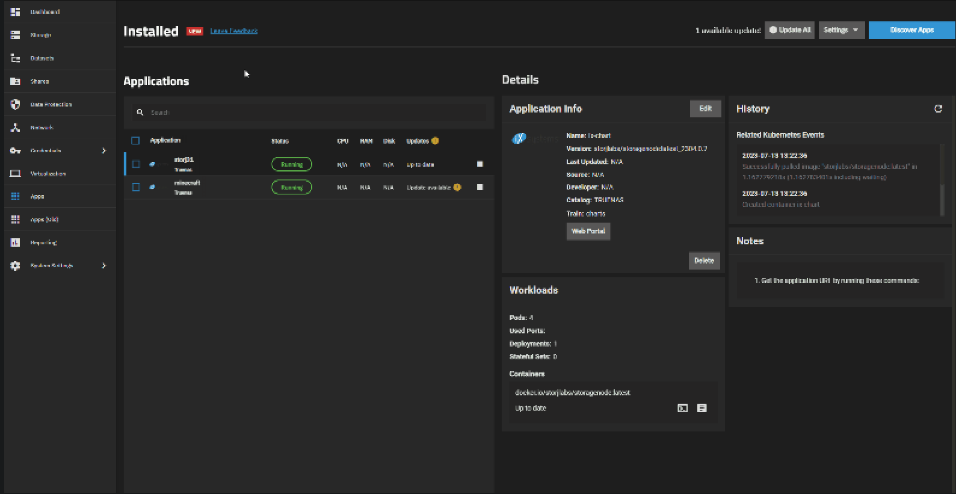956x494 pixels.
Task: Click the yellow update badge in Updates header
Action: [x=435, y=141]
